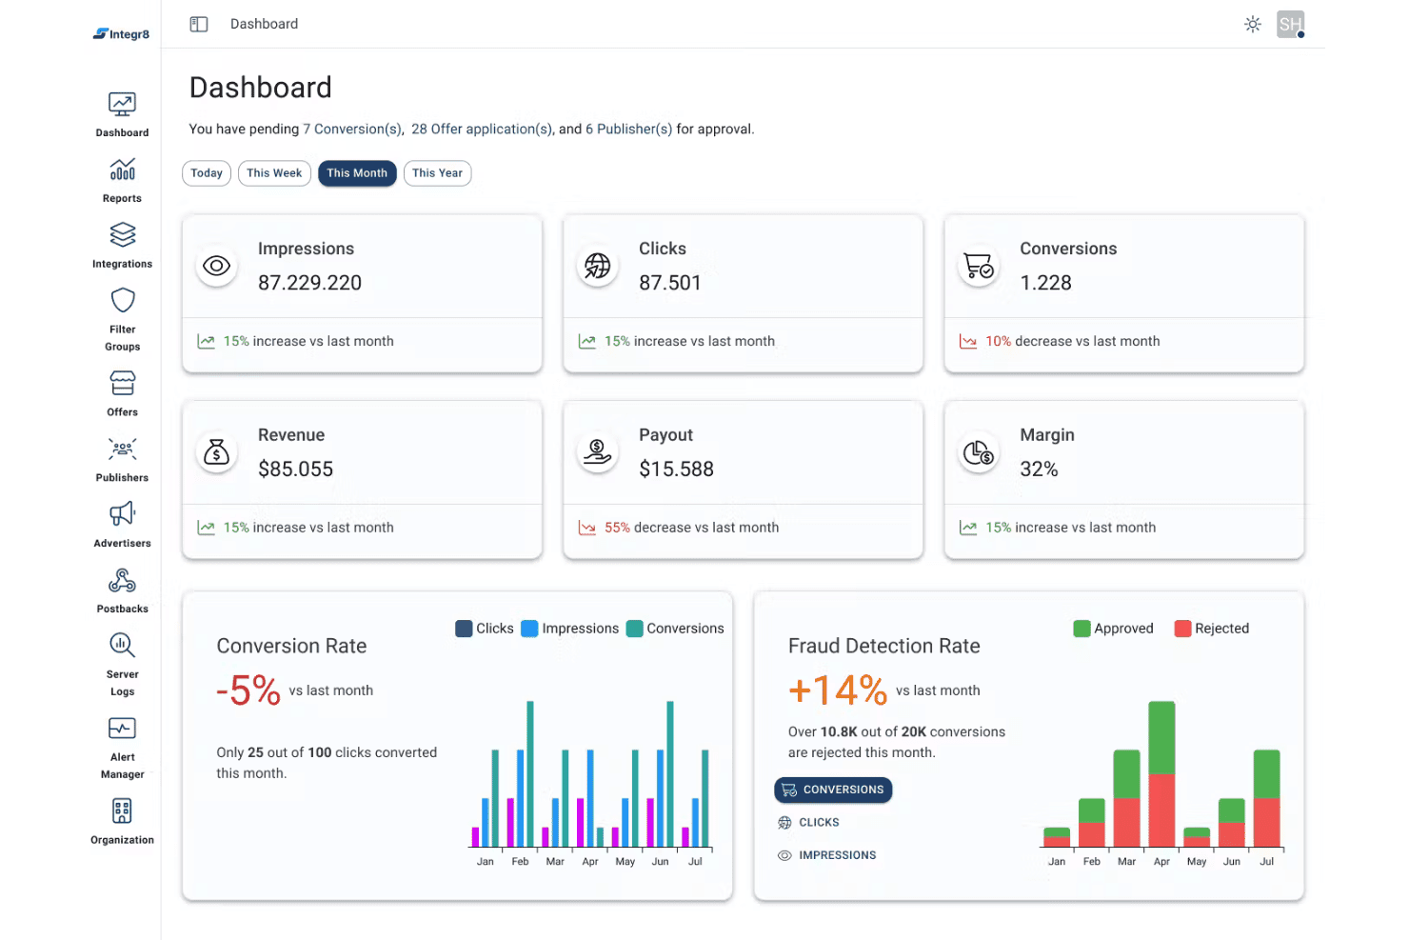Open the Advertisers megaphone icon
Screen dimensions: 1409x940
[x=122, y=514]
